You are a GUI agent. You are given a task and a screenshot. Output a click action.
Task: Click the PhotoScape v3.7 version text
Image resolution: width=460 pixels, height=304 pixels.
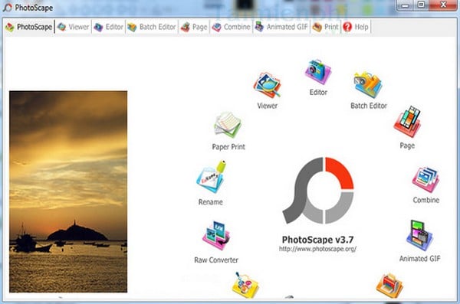click(317, 240)
